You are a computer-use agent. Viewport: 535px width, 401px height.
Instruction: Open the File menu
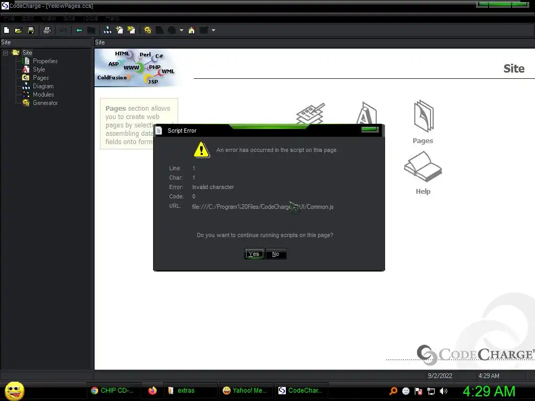(9, 18)
